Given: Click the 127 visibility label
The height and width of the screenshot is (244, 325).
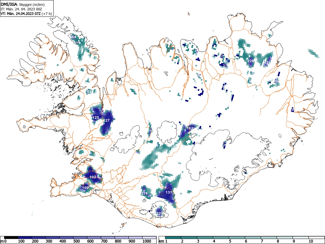Looking at the screenshot, I should pos(106,120).
